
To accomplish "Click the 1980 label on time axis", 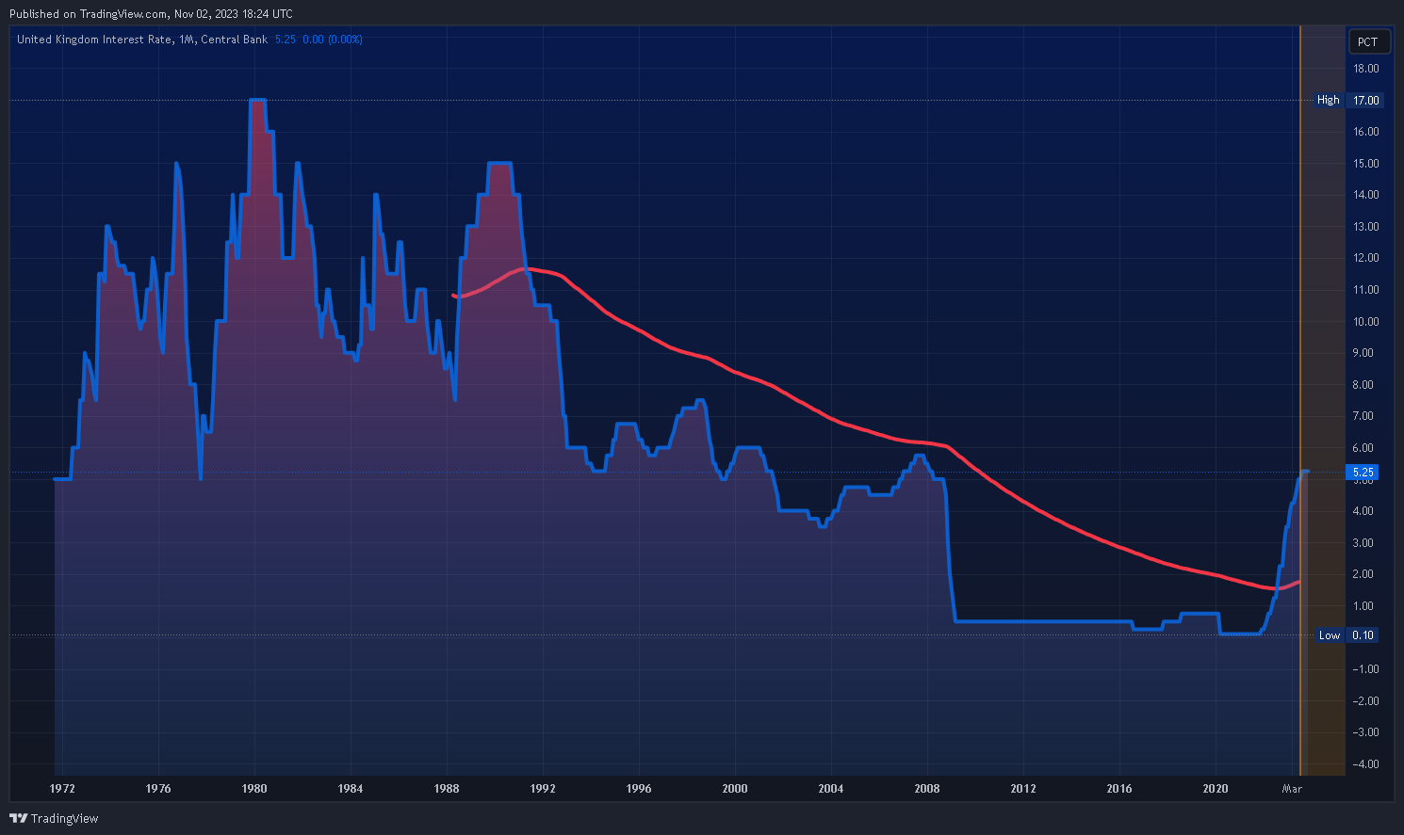I will tap(254, 789).
